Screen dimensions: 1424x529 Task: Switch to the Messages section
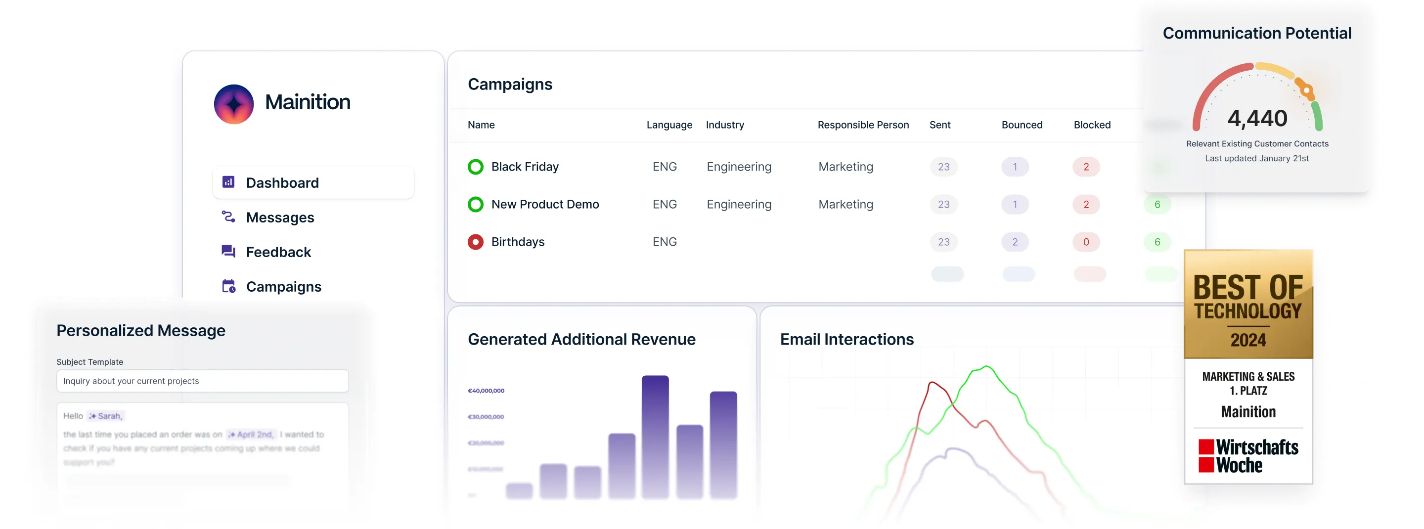point(281,217)
